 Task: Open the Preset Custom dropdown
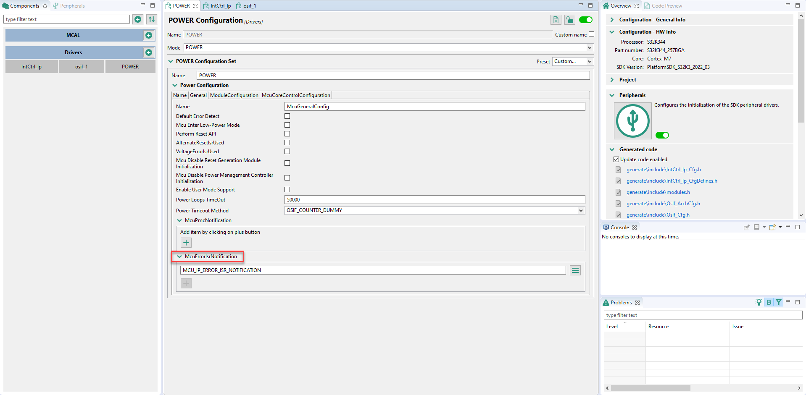[x=572, y=61]
